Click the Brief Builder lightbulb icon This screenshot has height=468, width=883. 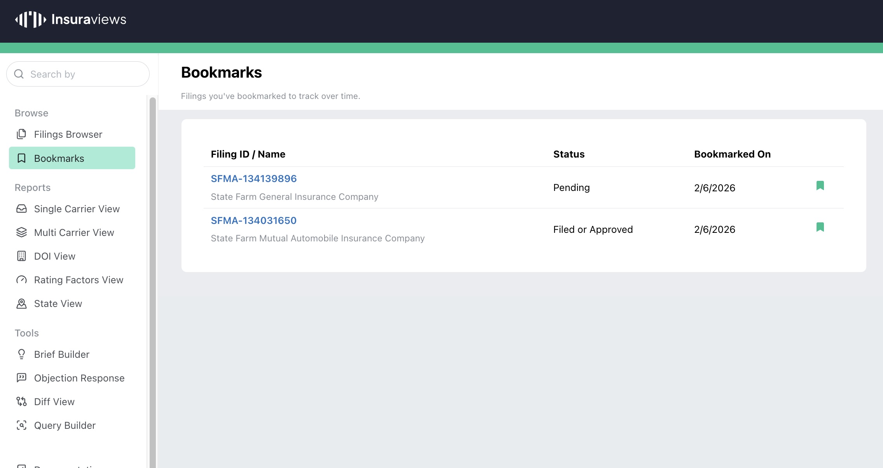click(21, 354)
